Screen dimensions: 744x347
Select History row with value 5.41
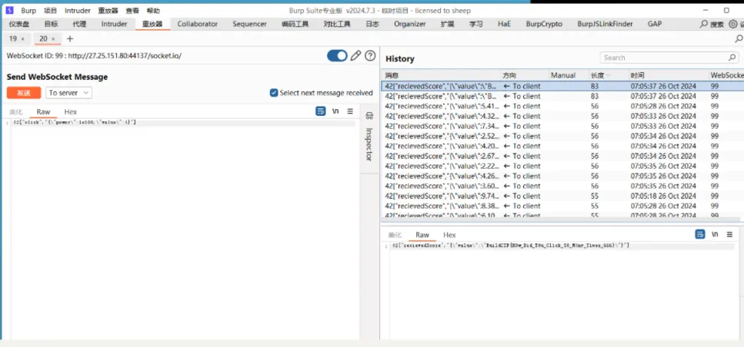tap(562, 106)
